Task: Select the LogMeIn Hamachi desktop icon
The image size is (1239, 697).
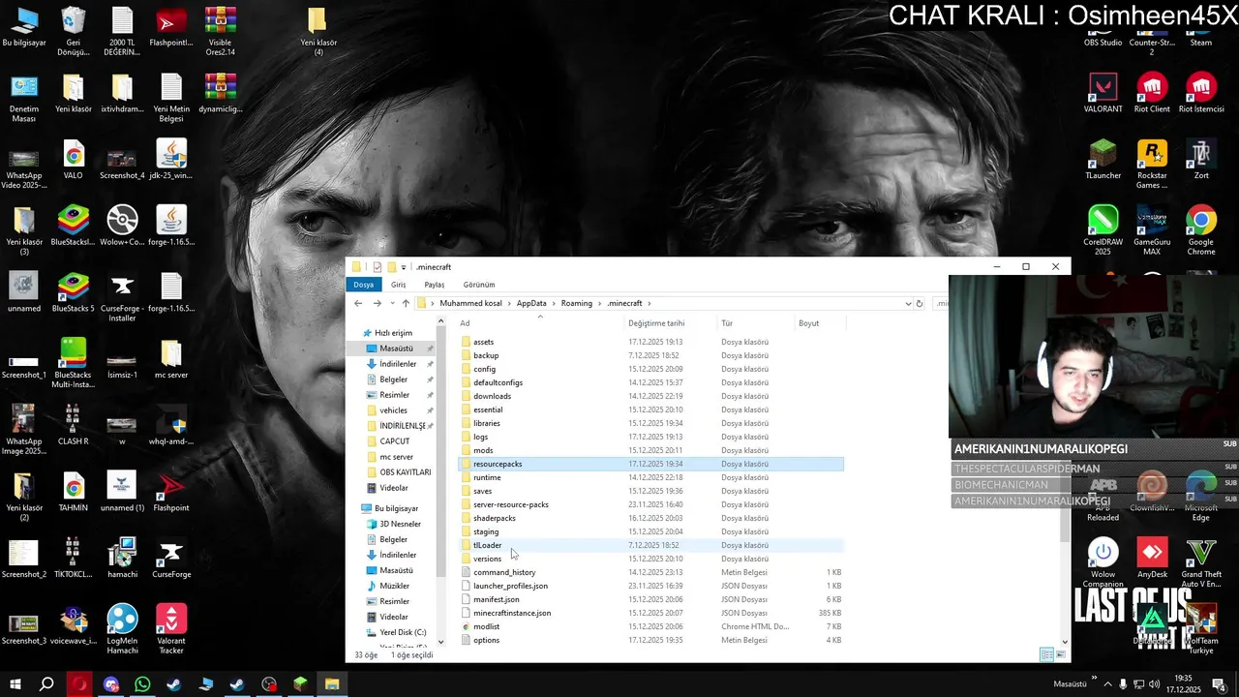Action: point(122,629)
